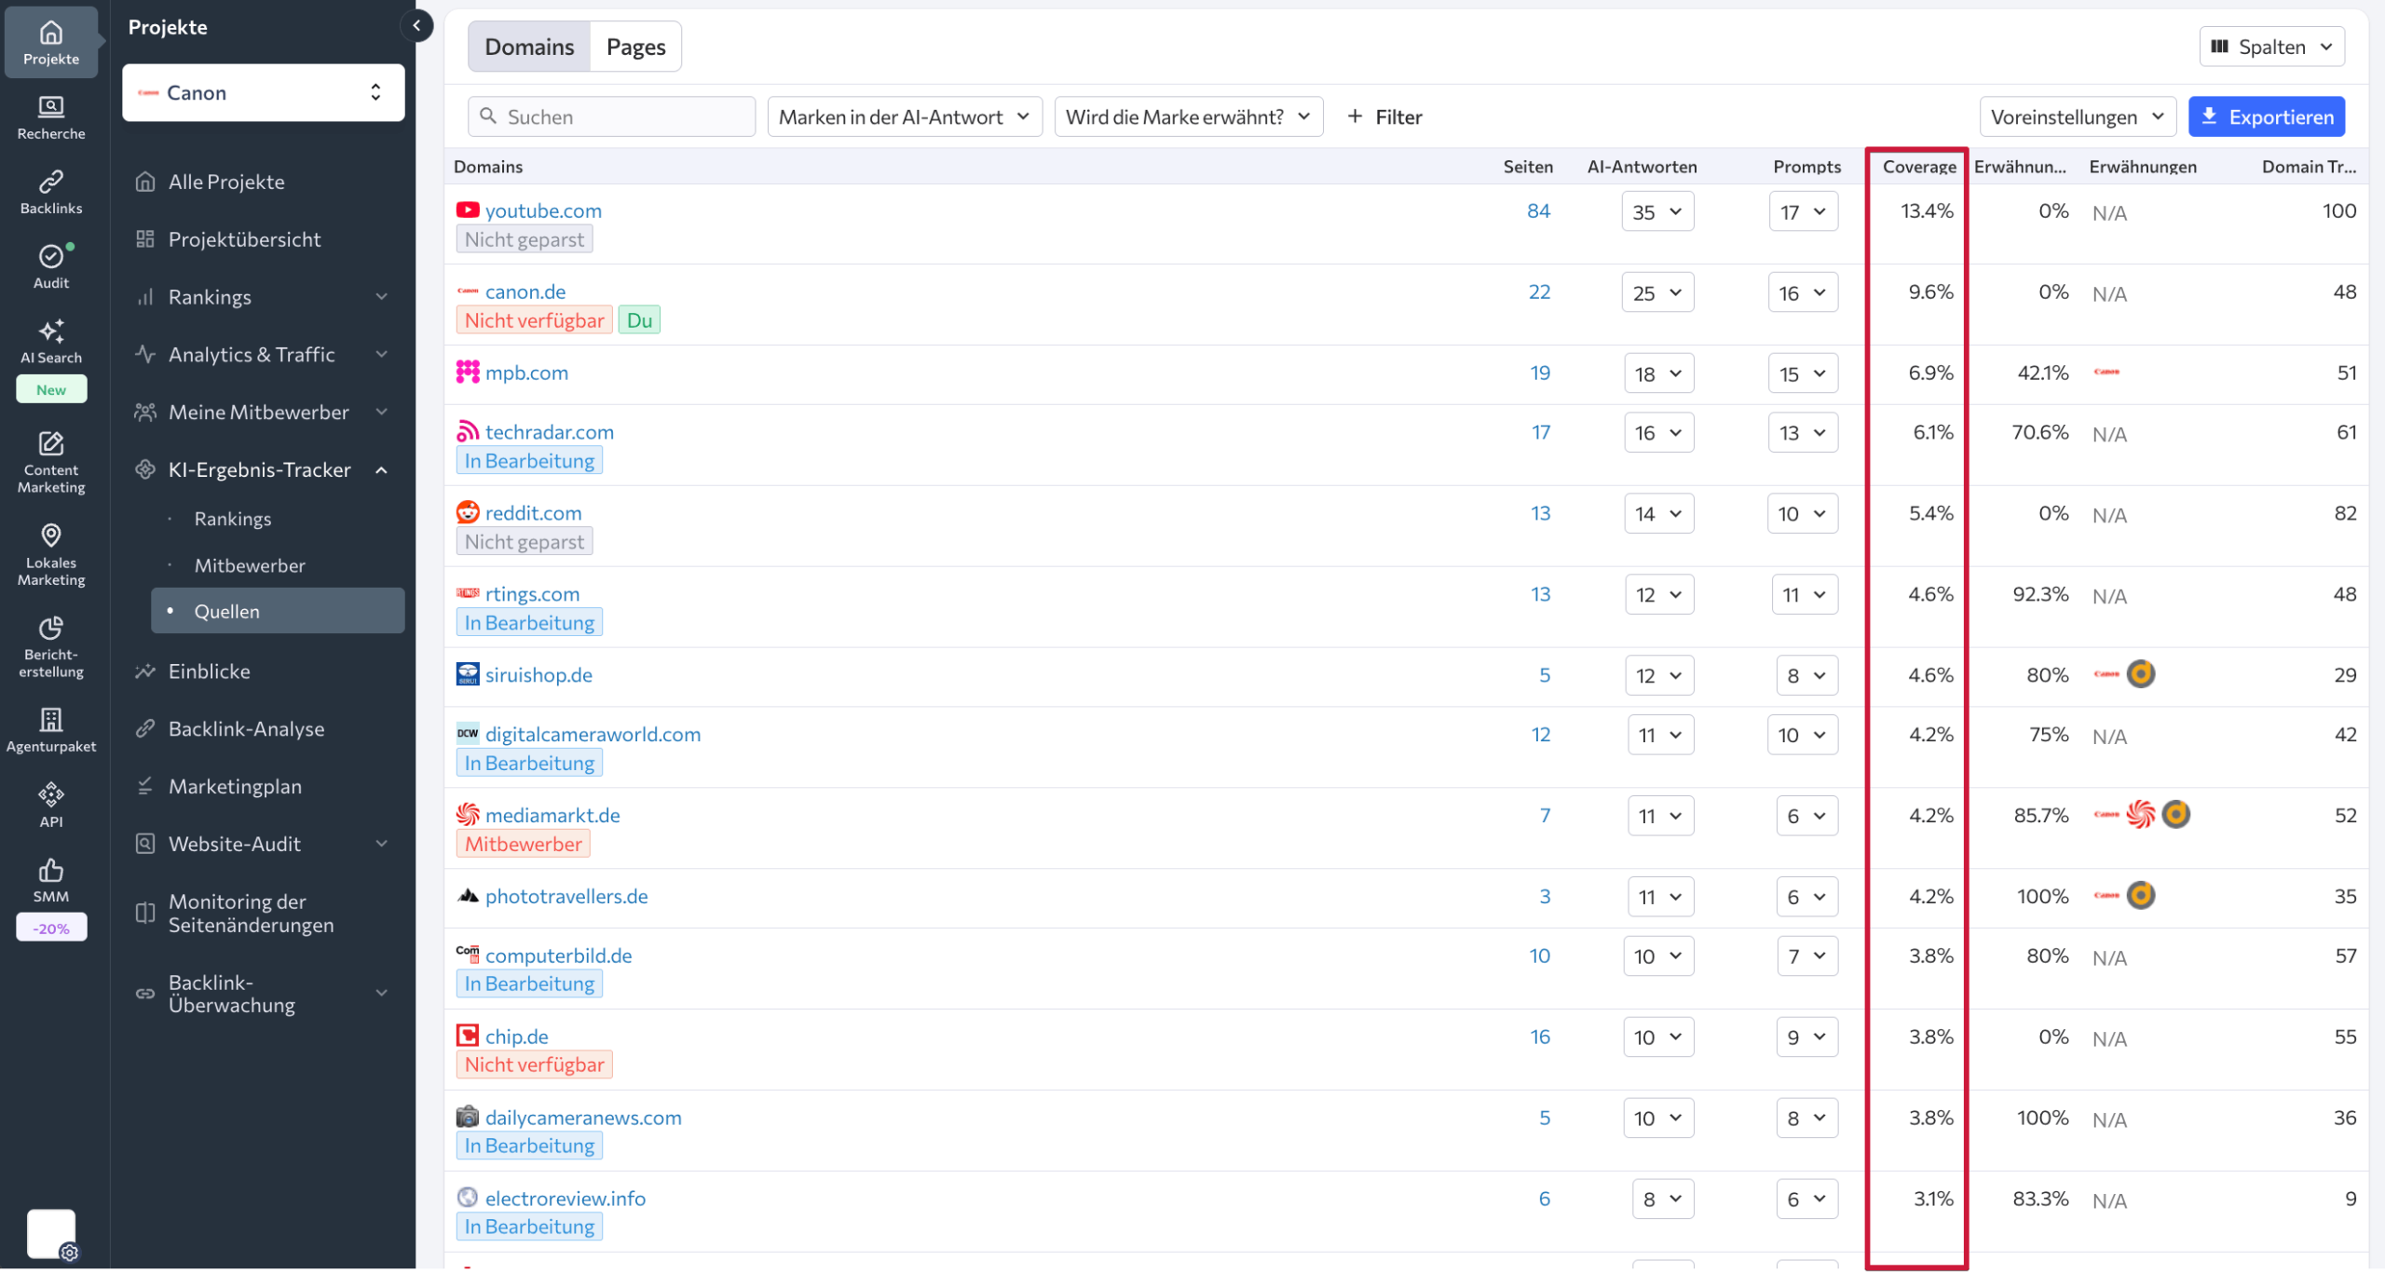Open the Audit section icon
Viewport: 2385px width, 1274px height.
[x=51, y=266]
